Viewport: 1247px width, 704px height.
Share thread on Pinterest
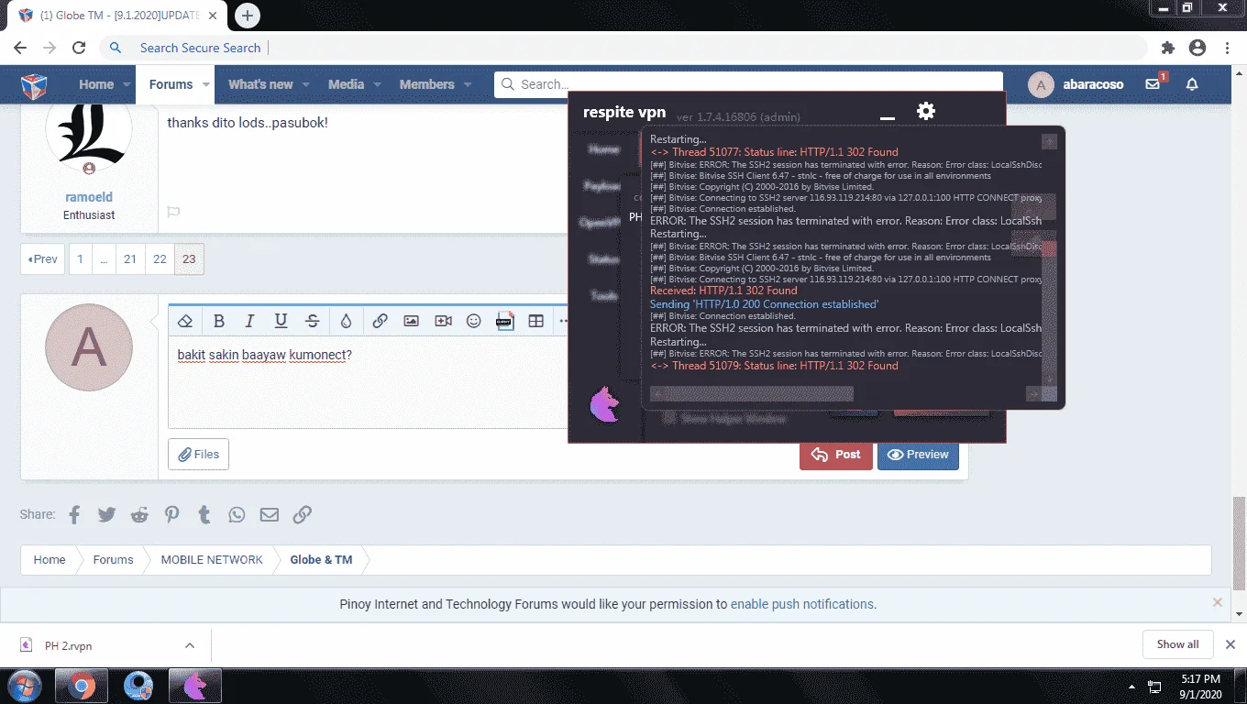tap(172, 514)
